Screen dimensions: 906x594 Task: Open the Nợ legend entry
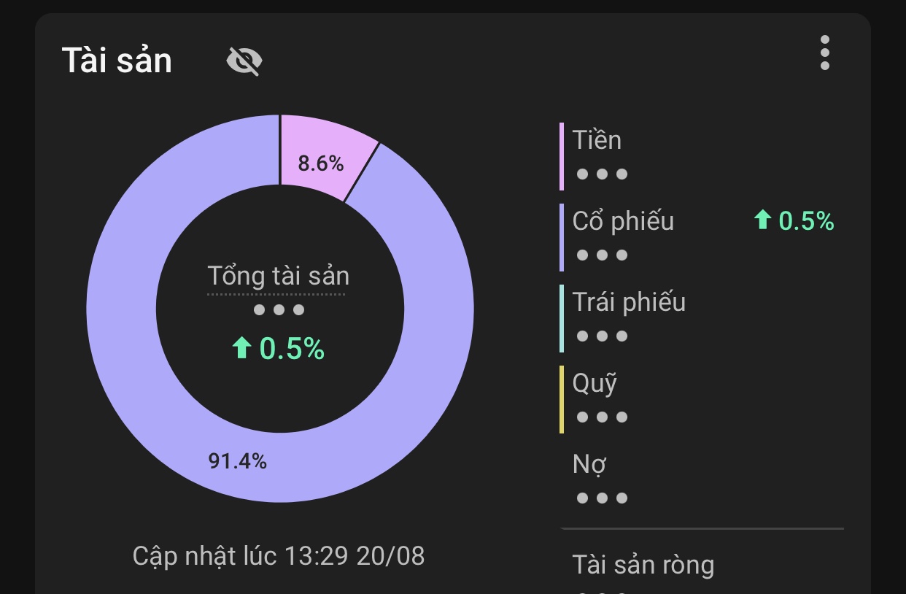[x=700, y=479]
